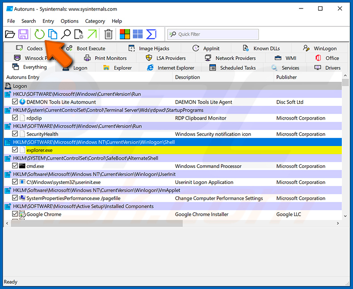
Task: Open the LSA Providers tab
Action: click(166, 58)
